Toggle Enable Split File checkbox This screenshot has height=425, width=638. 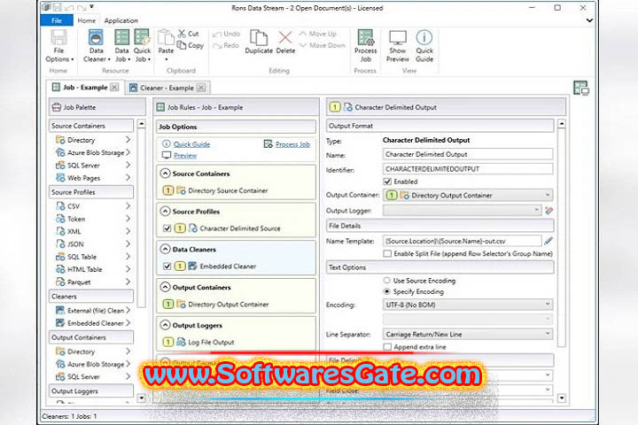387,253
